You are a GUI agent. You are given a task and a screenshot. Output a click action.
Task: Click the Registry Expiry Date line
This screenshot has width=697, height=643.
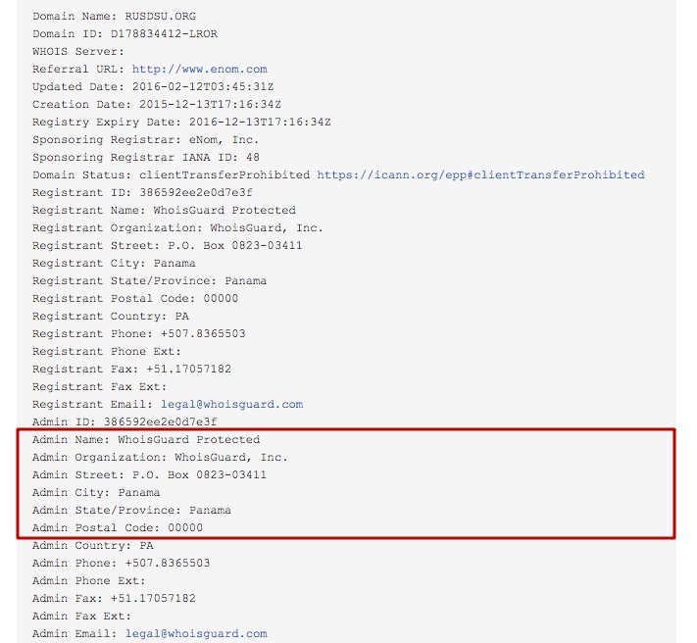(x=181, y=123)
